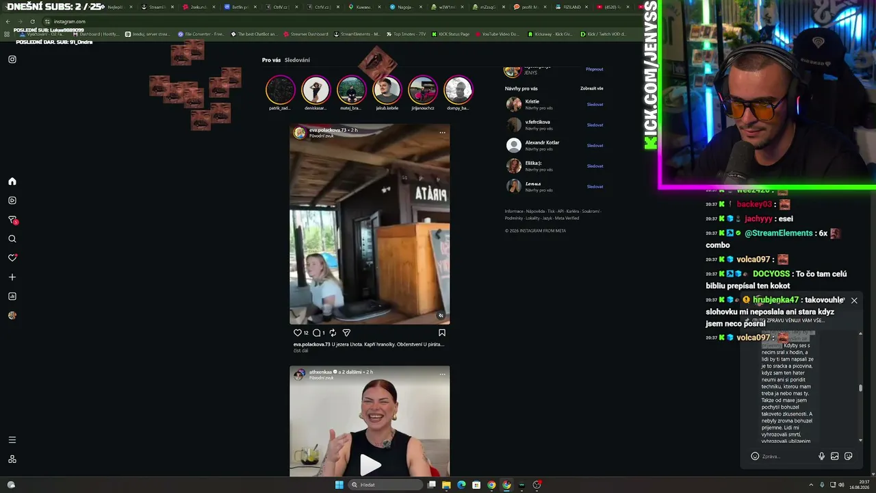The width and height of the screenshot is (876, 493).
Task: Go back in the browser
Action: pyautogui.click(x=8, y=22)
